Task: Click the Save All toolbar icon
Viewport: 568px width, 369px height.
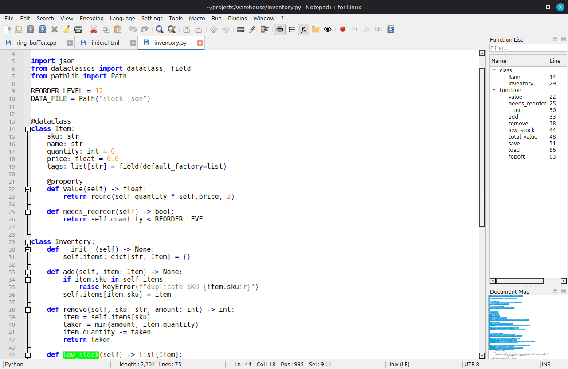Action: pyautogui.click(x=43, y=29)
